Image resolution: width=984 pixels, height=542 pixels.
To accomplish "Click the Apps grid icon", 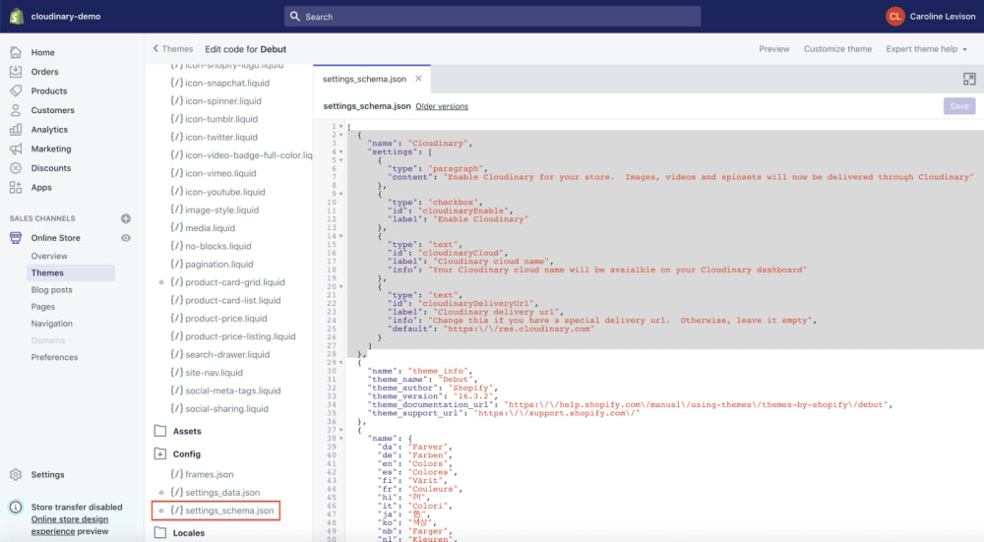I will click(16, 187).
